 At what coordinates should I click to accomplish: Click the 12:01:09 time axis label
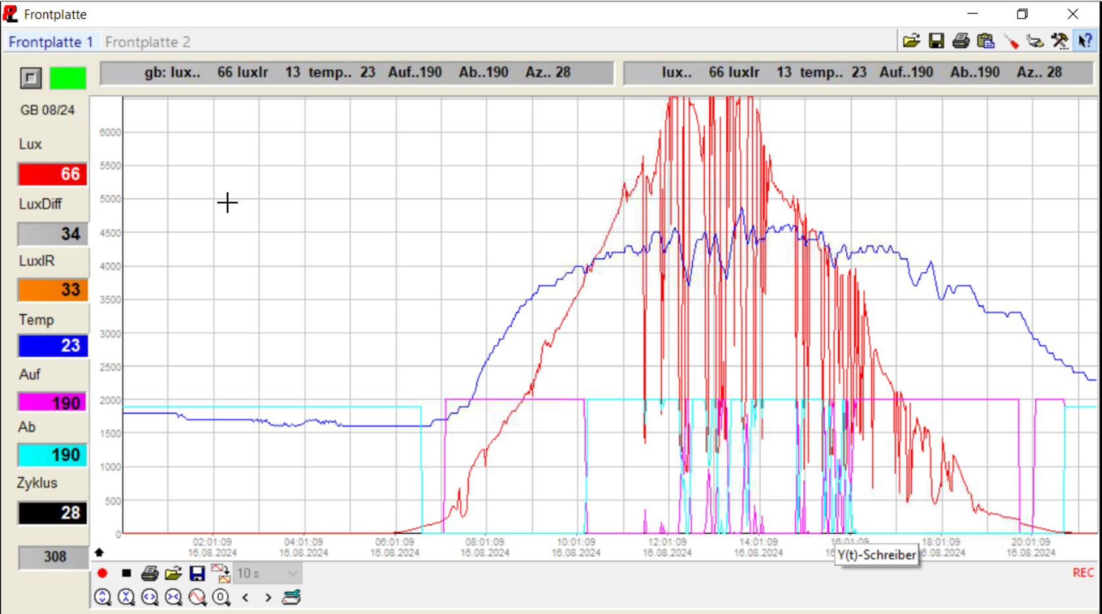(667, 542)
